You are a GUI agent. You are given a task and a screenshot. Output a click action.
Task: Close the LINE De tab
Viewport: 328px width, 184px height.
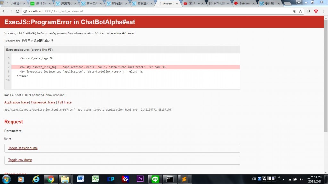point(50,4)
